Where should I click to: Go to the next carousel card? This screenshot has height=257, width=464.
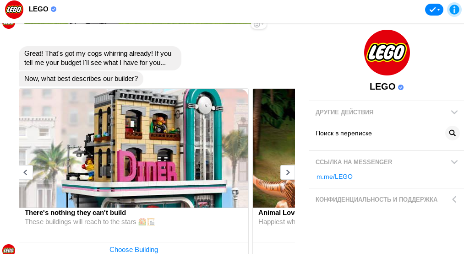pyautogui.click(x=288, y=172)
